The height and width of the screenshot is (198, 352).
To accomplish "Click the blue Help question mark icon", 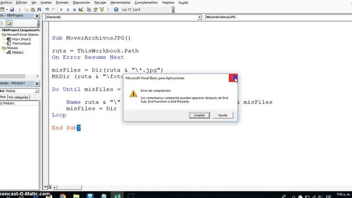I will tap(116, 10).
